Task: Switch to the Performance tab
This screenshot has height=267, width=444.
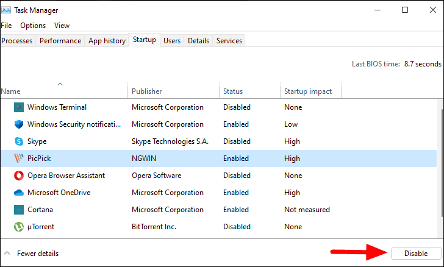Action: [x=60, y=41]
